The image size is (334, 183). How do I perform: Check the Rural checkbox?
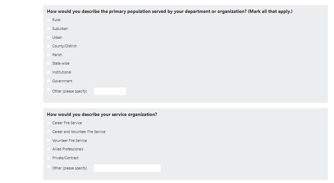point(48,20)
